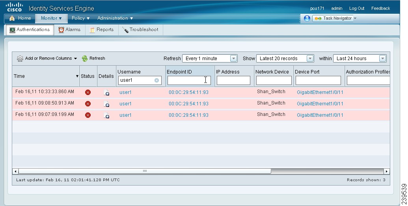
Task: Open user1 link in 10:33:33.860 AM row
Action: pyautogui.click(x=125, y=92)
